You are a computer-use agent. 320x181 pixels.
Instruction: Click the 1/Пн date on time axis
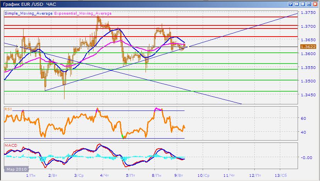point(31,175)
